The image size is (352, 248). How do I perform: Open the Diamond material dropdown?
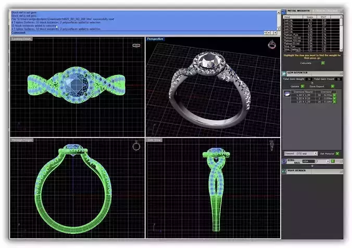tap(315, 153)
